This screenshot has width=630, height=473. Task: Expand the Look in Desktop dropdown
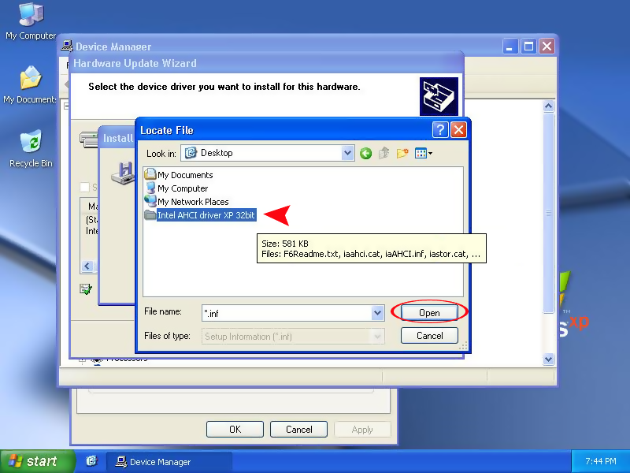tap(347, 153)
